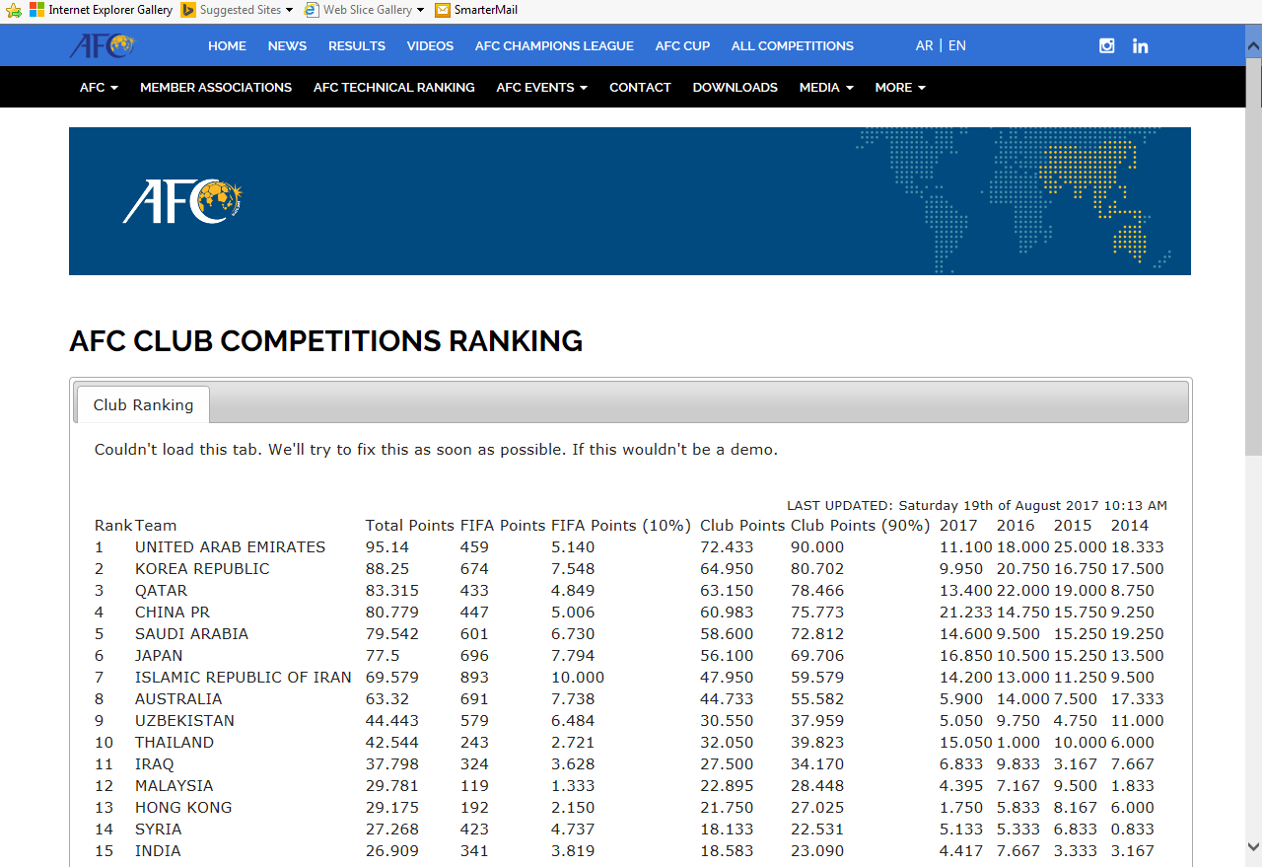Expand the AFC dropdown menu
The width and height of the screenshot is (1262, 867).
coord(99,87)
